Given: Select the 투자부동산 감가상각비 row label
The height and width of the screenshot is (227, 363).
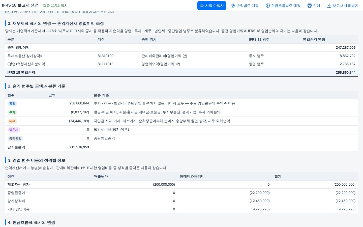Looking at the screenshot, I should [25, 56].
